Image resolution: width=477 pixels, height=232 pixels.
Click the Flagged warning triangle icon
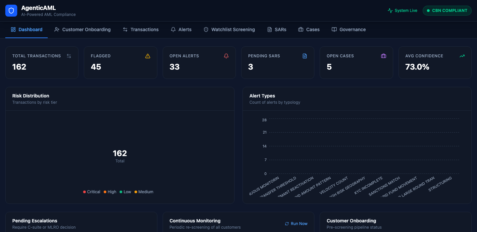(x=148, y=56)
